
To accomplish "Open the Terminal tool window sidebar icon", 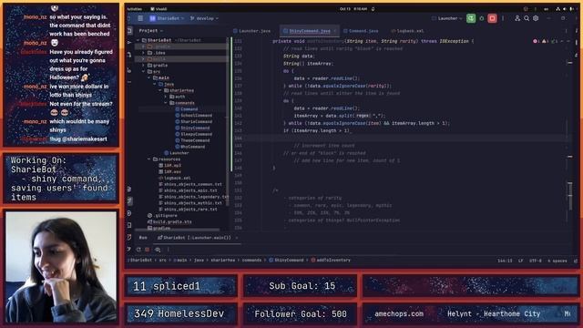I will 129,225.
